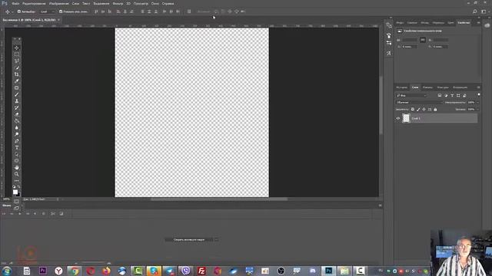
Task: Open the Edit Toolbar three-dots button
Action: [17, 181]
